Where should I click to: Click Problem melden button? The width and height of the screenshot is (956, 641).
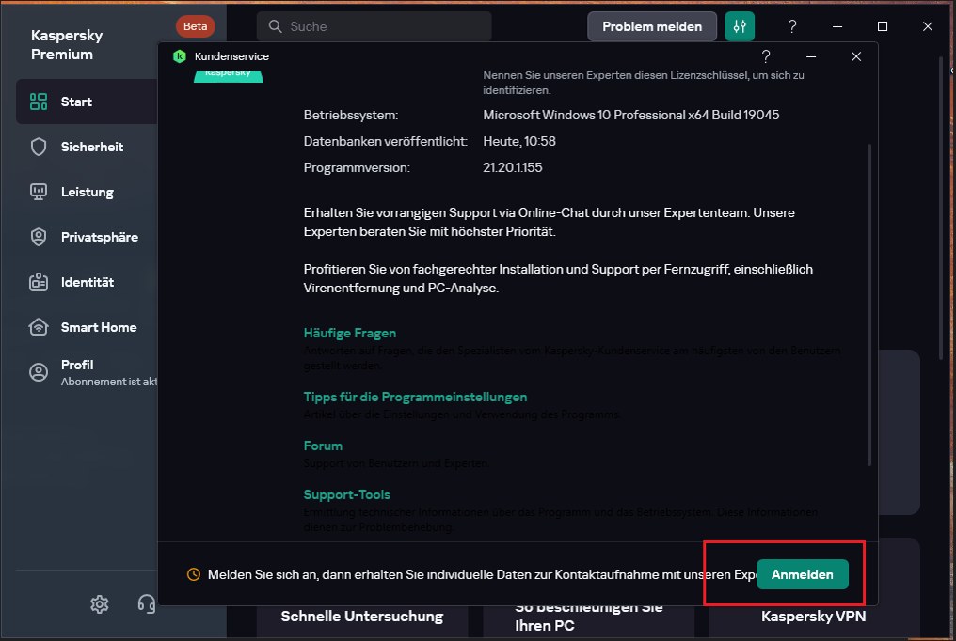652,26
